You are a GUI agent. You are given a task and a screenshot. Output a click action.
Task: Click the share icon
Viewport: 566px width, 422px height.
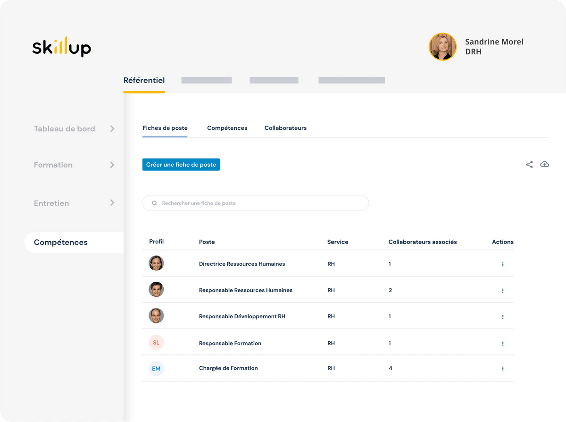529,164
